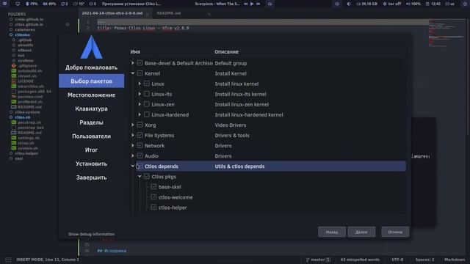Click the profiledef.sh script file icon
470x264 pixels.
pyautogui.click(x=13, y=102)
